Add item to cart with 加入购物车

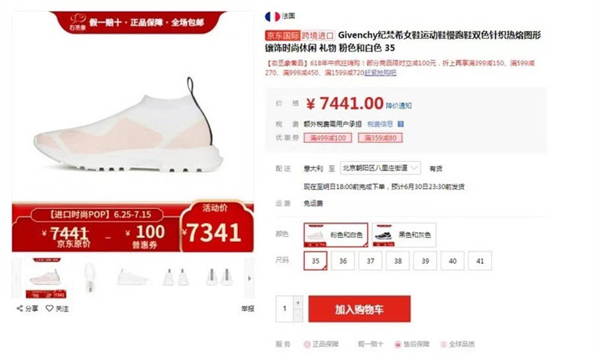coord(360,309)
